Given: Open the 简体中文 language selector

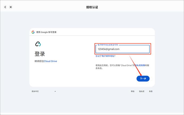Looking at the screenshot, I should (x=35, y=91).
